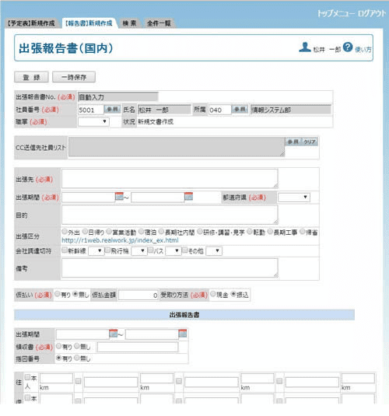
Task: Select 有り for 領収書
Action: point(58,346)
